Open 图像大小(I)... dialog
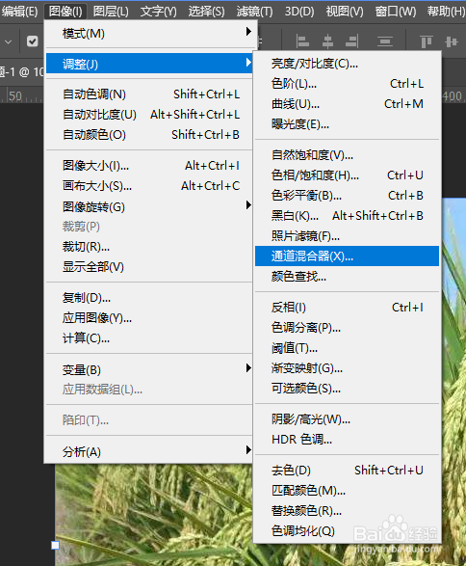This screenshot has width=466, height=566. [x=149, y=166]
